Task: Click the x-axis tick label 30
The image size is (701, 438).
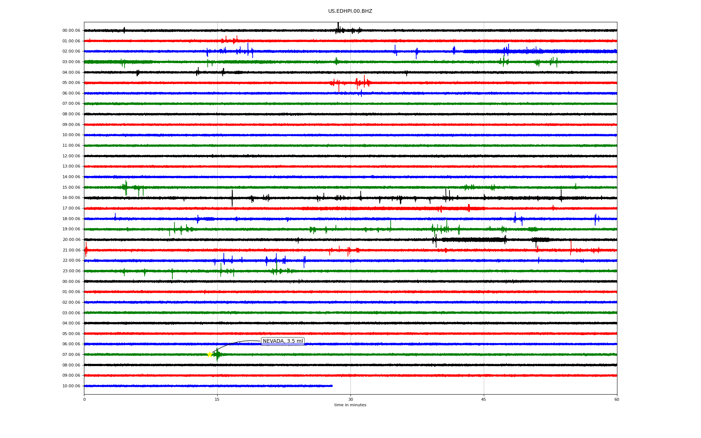Action: pyautogui.click(x=350, y=399)
